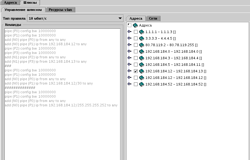Expand the 80.78.119.2 - 80.78.119.255 node

coord(129,45)
